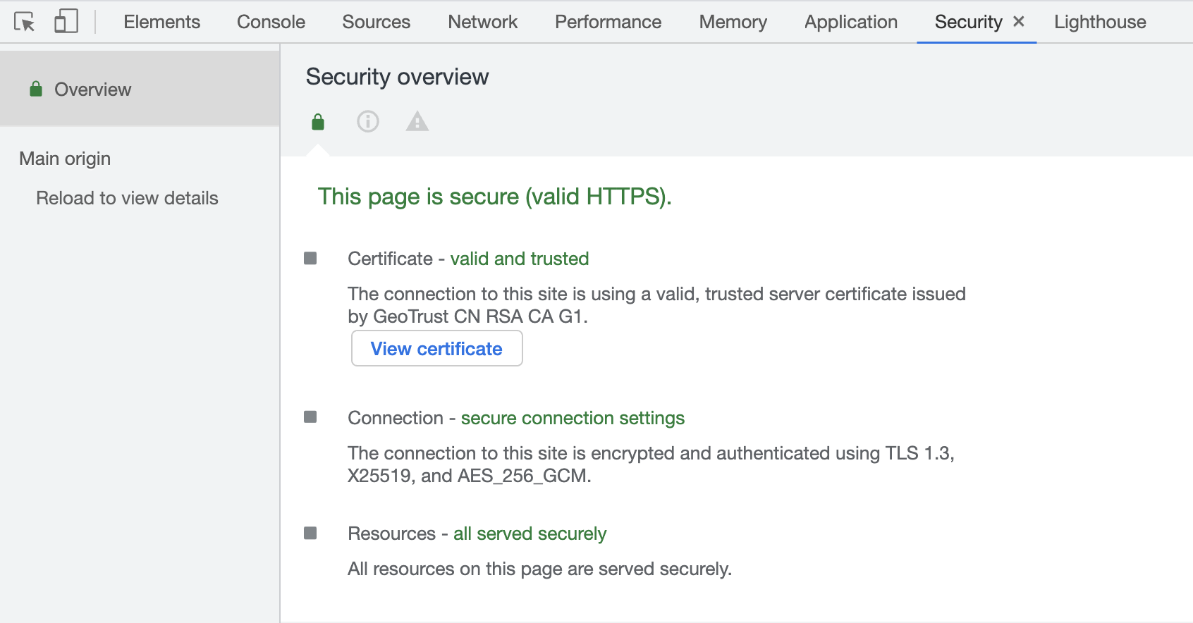Select the Memory tab

click(733, 22)
